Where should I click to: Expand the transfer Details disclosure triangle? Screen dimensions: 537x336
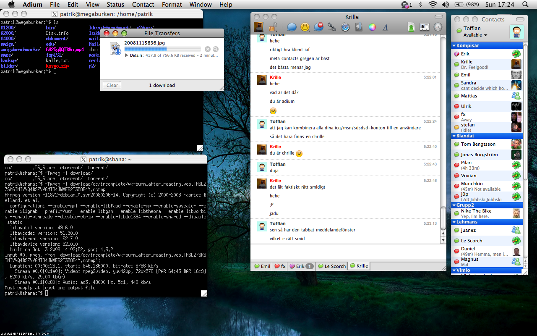127,55
